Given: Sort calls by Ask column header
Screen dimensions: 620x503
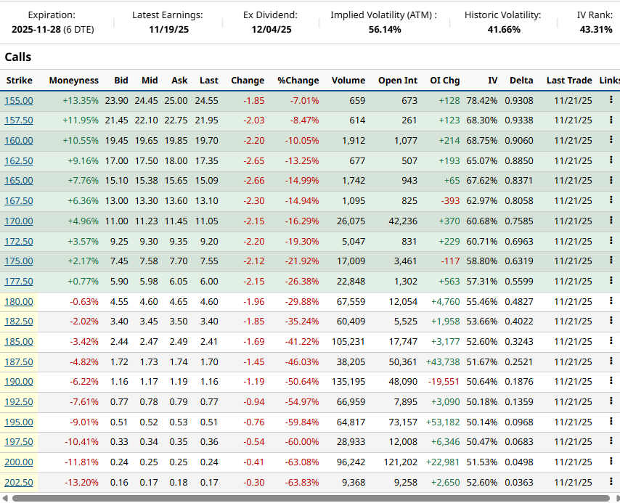Looking at the screenshot, I should pyautogui.click(x=179, y=81).
